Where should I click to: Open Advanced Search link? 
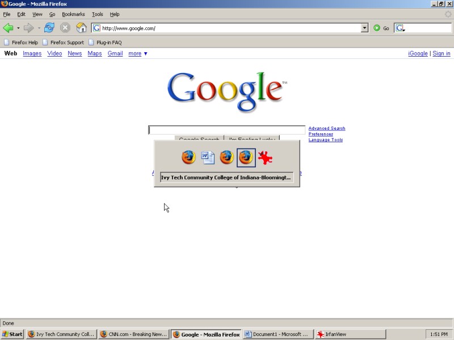coord(327,129)
